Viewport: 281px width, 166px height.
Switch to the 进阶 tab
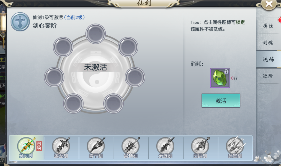(x=268, y=76)
